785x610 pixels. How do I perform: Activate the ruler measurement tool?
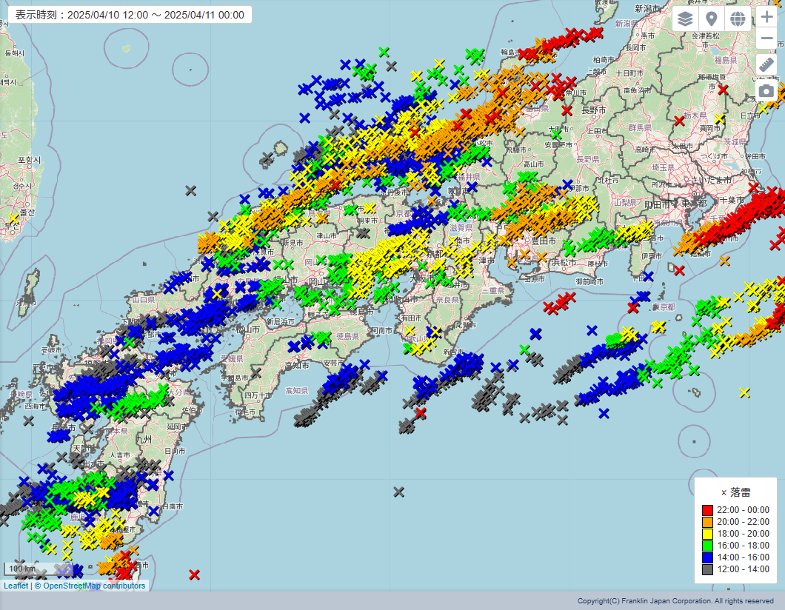(766, 64)
